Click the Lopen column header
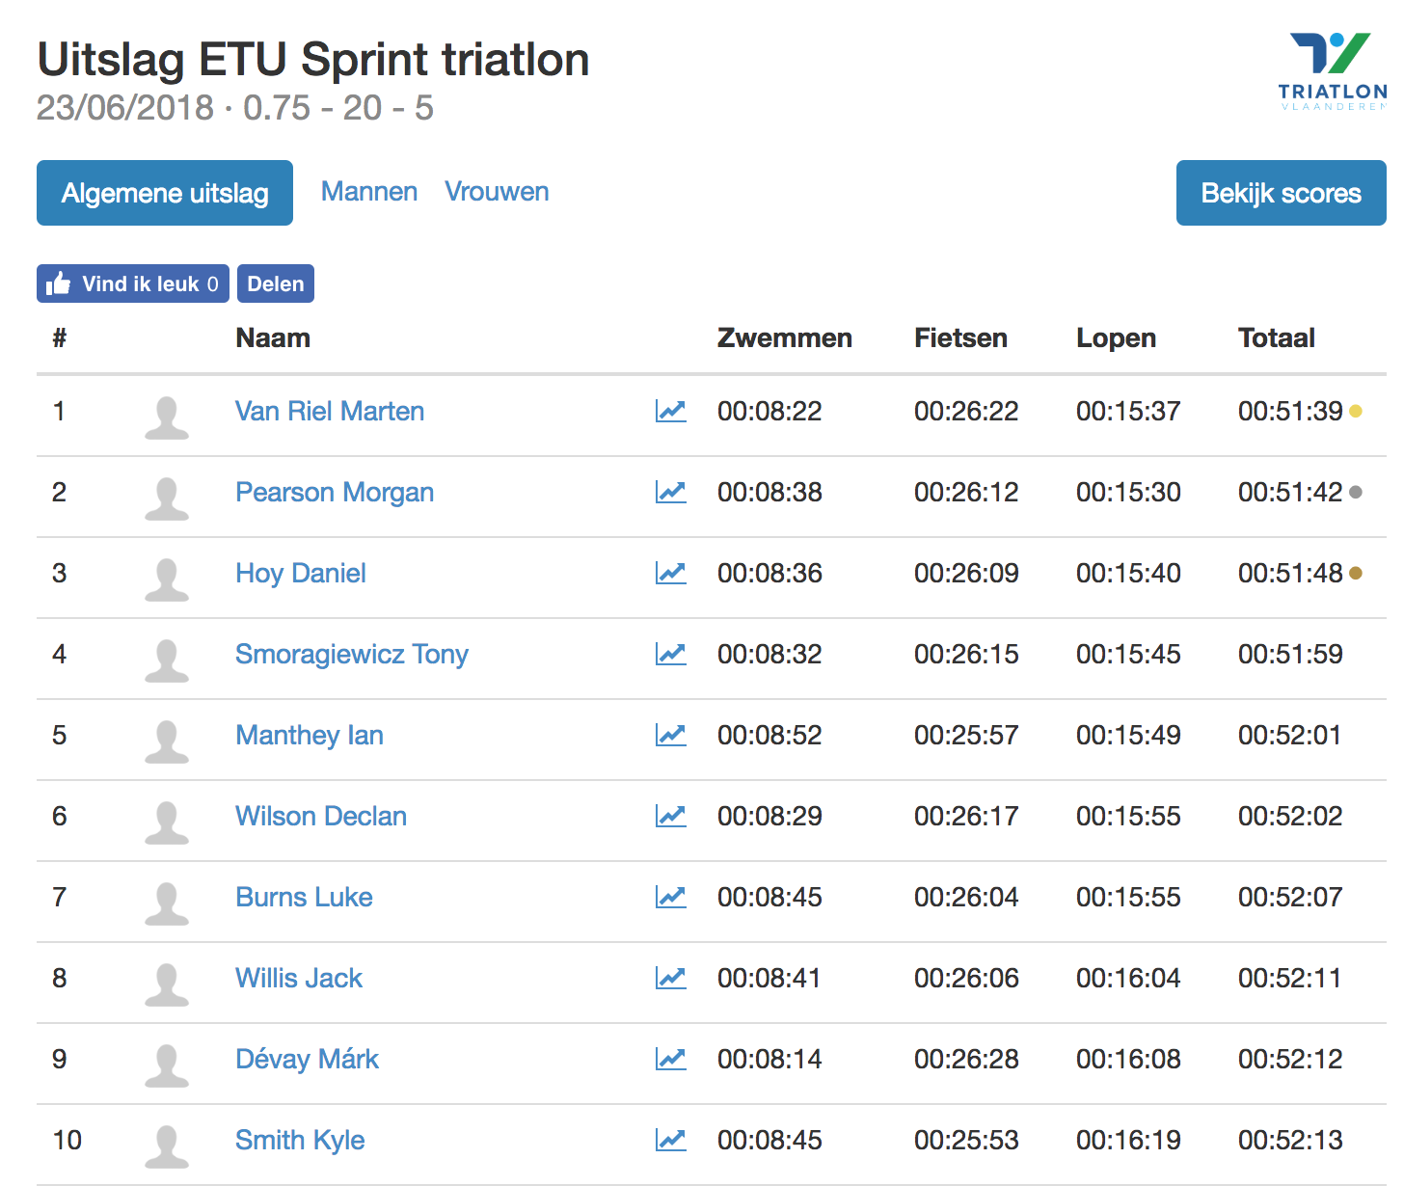 coord(1116,338)
